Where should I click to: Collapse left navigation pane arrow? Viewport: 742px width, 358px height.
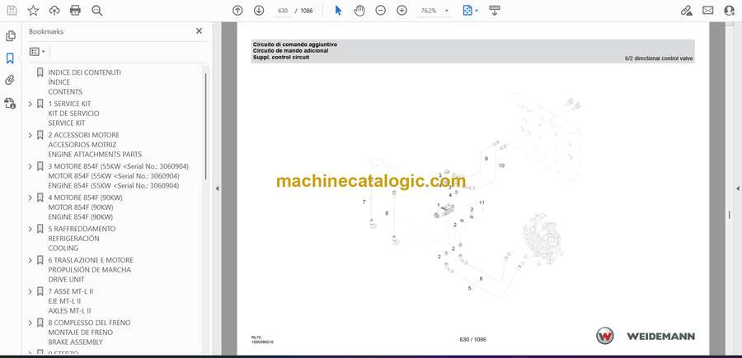(217, 188)
